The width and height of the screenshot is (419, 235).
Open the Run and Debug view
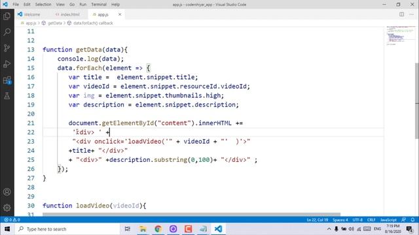point(7,64)
